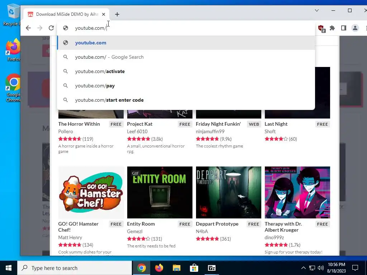Open the Project Kat game link

click(x=140, y=124)
